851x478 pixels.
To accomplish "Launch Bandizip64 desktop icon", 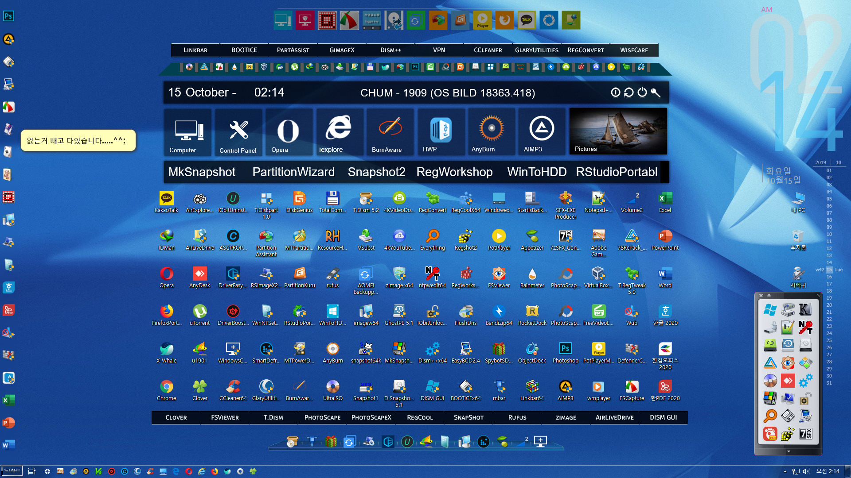I will tap(499, 315).
